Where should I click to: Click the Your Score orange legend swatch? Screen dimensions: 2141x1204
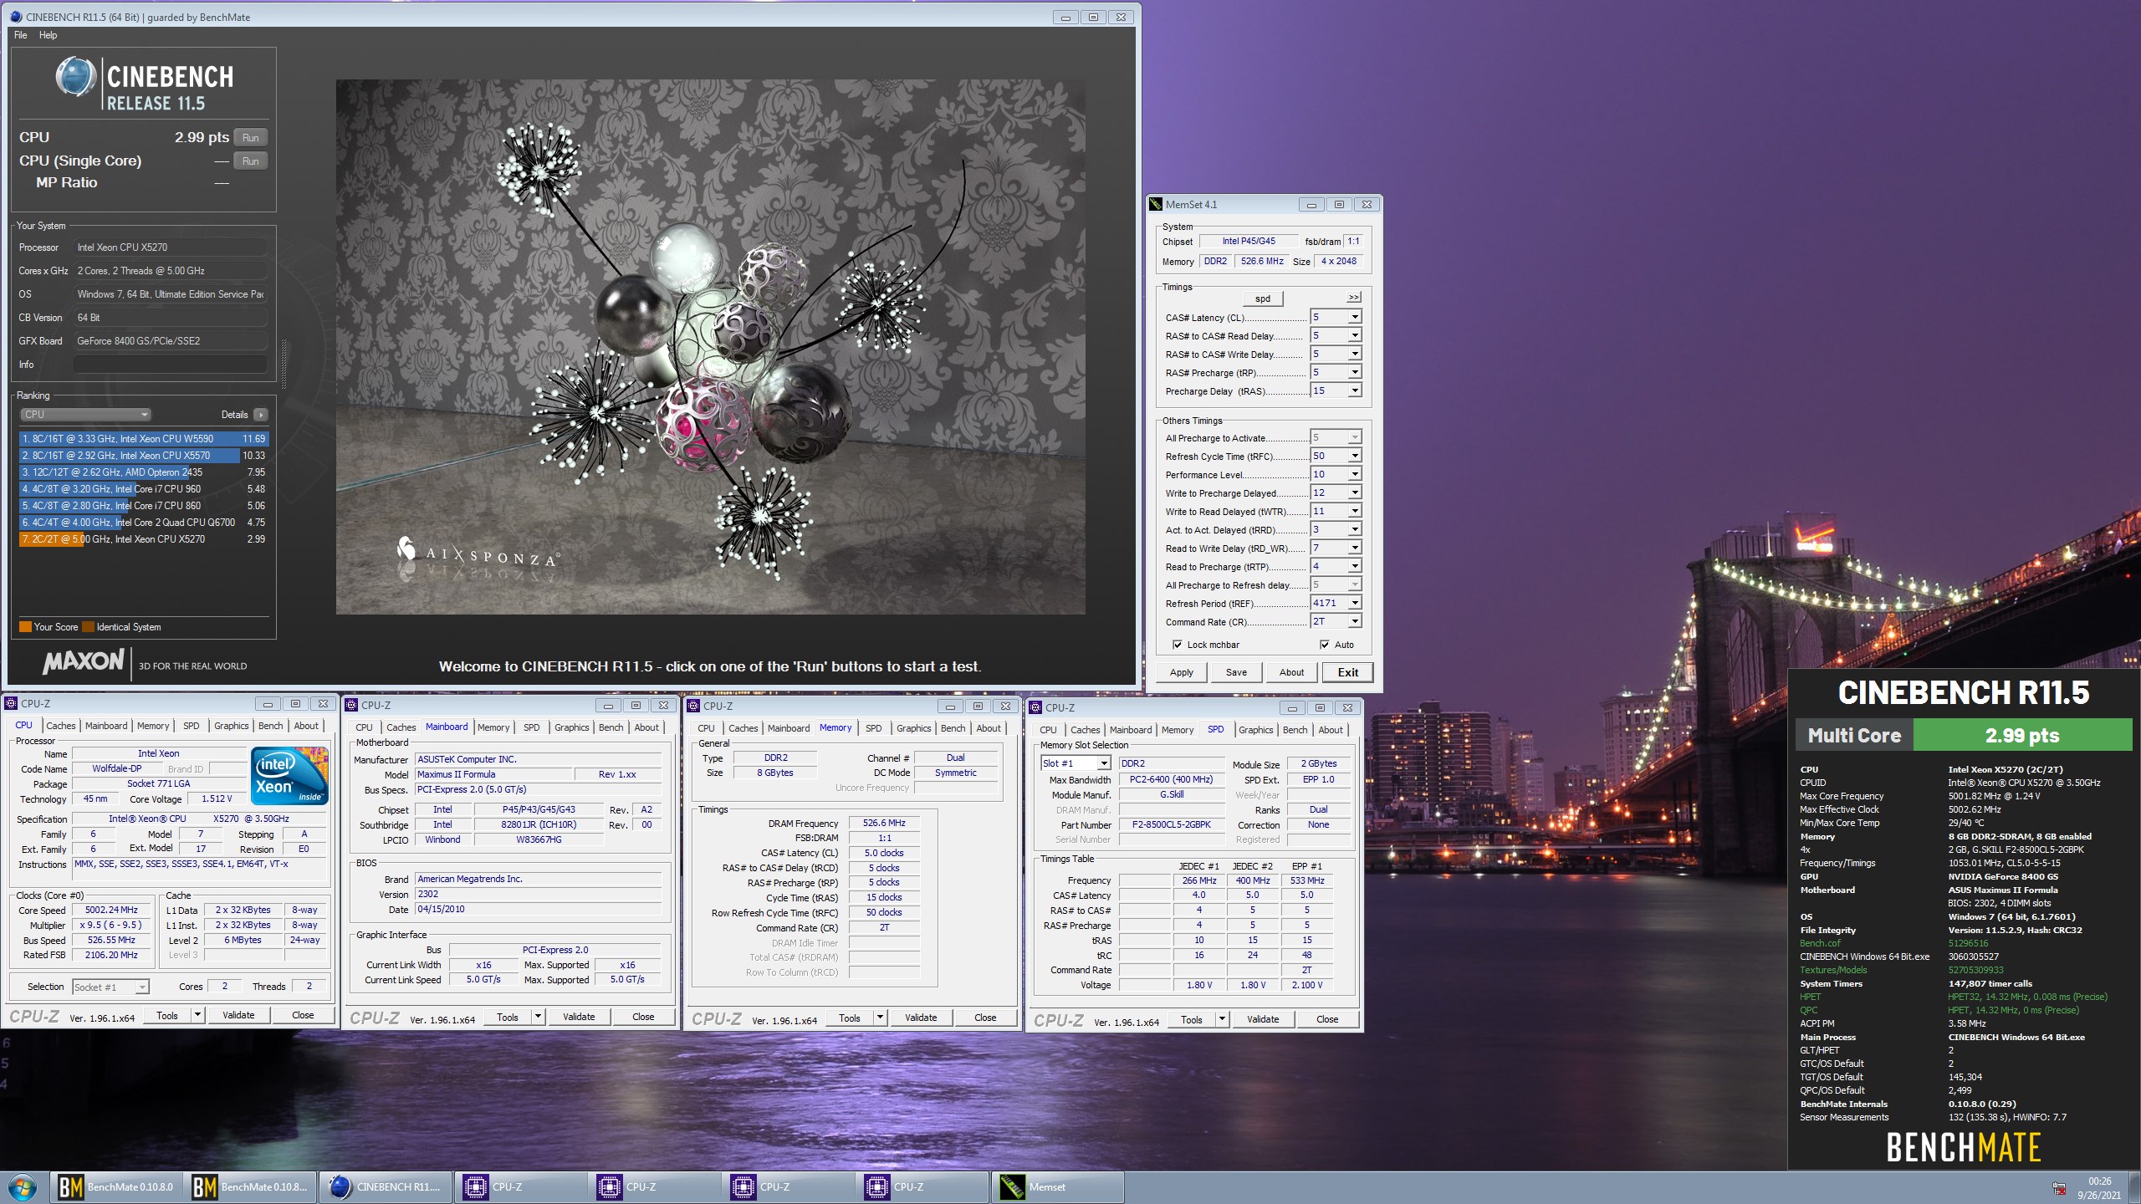click(x=25, y=627)
